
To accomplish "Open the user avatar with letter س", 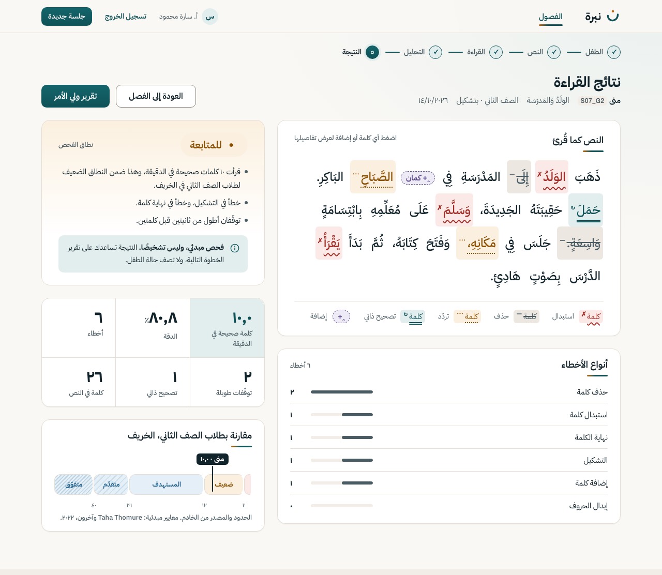I will (x=210, y=17).
